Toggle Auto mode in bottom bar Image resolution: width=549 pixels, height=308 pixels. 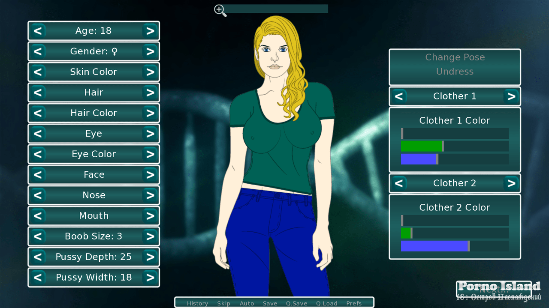point(247,303)
